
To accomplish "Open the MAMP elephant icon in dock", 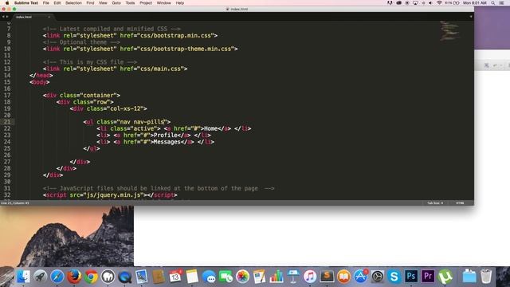I will click(x=108, y=277).
